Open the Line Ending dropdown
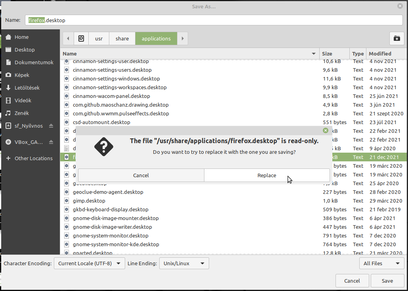Viewport: 408px width, 291px height. tap(184, 263)
